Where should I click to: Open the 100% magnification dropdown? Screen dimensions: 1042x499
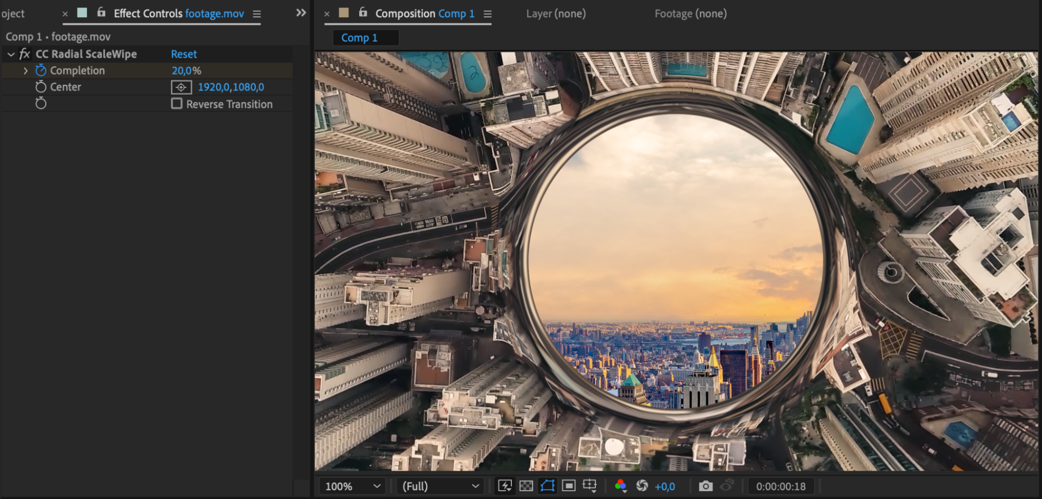(352, 486)
